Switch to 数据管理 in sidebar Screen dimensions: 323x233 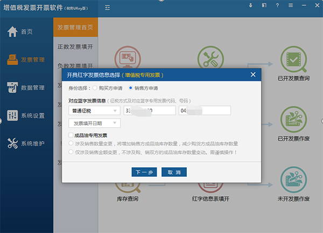click(x=27, y=87)
